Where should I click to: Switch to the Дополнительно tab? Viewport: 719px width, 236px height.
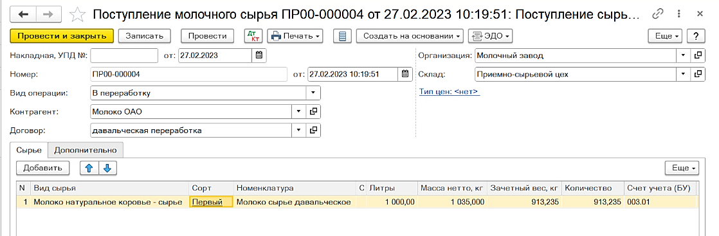tap(86, 150)
